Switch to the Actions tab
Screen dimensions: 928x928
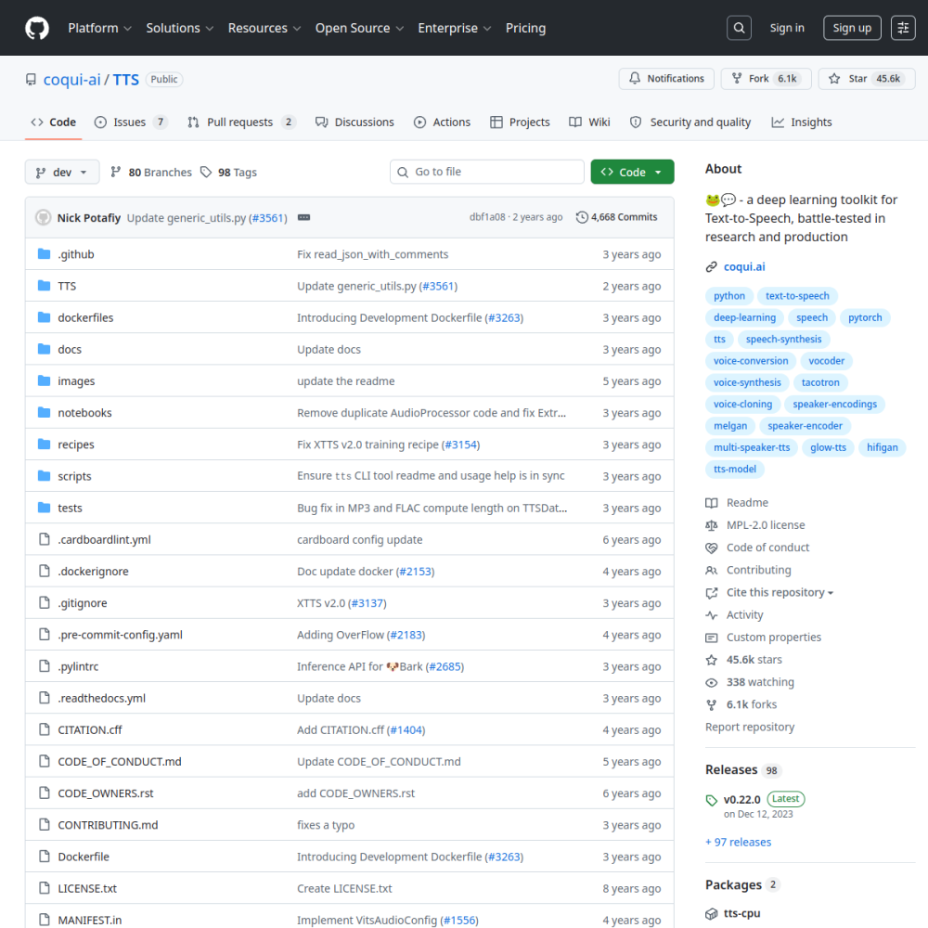[442, 122]
